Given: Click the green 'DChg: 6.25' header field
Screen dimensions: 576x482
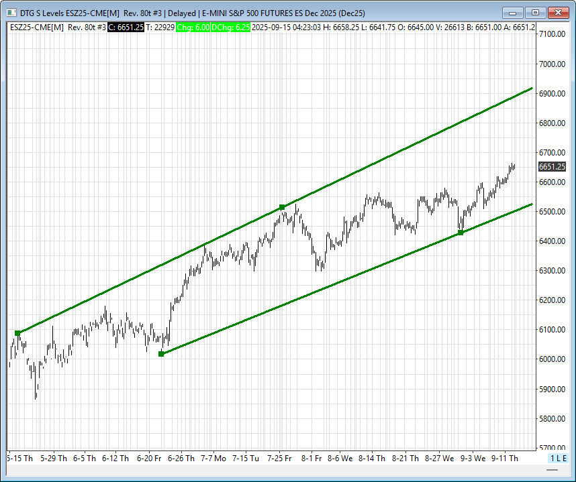Looking at the screenshot, I should [231, 27].
